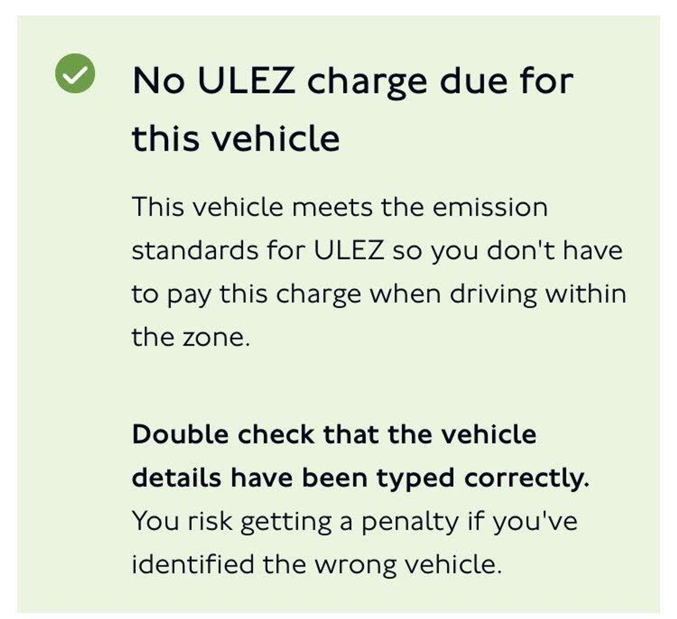Click the word "emission" in the paragraph
The height and width of the screenshot is (619, 677).
coord(490,207)
